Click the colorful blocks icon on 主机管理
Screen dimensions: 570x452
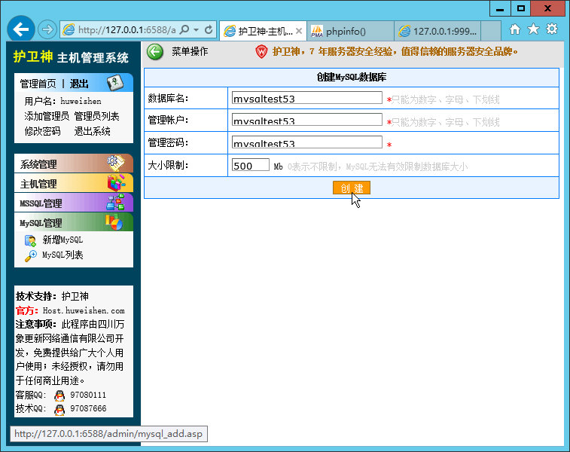(116, 182)
